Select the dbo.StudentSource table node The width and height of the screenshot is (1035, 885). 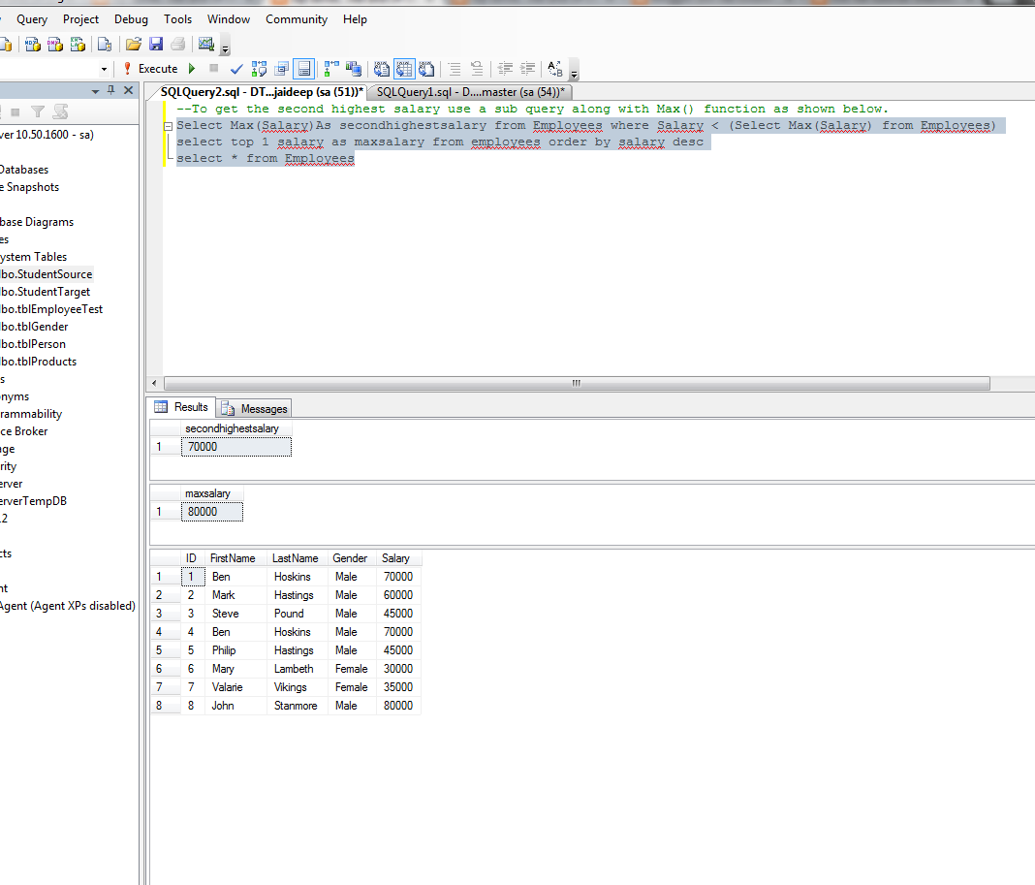(46, 274)
